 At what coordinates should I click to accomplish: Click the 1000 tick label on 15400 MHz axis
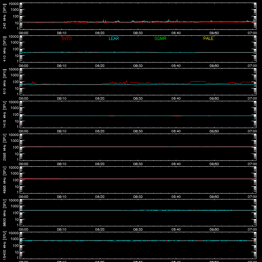coord(15,239)
